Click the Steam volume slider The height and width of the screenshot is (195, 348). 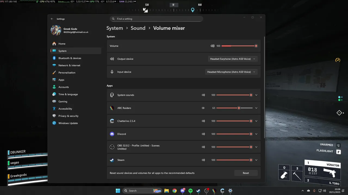[x=234, y=160]
